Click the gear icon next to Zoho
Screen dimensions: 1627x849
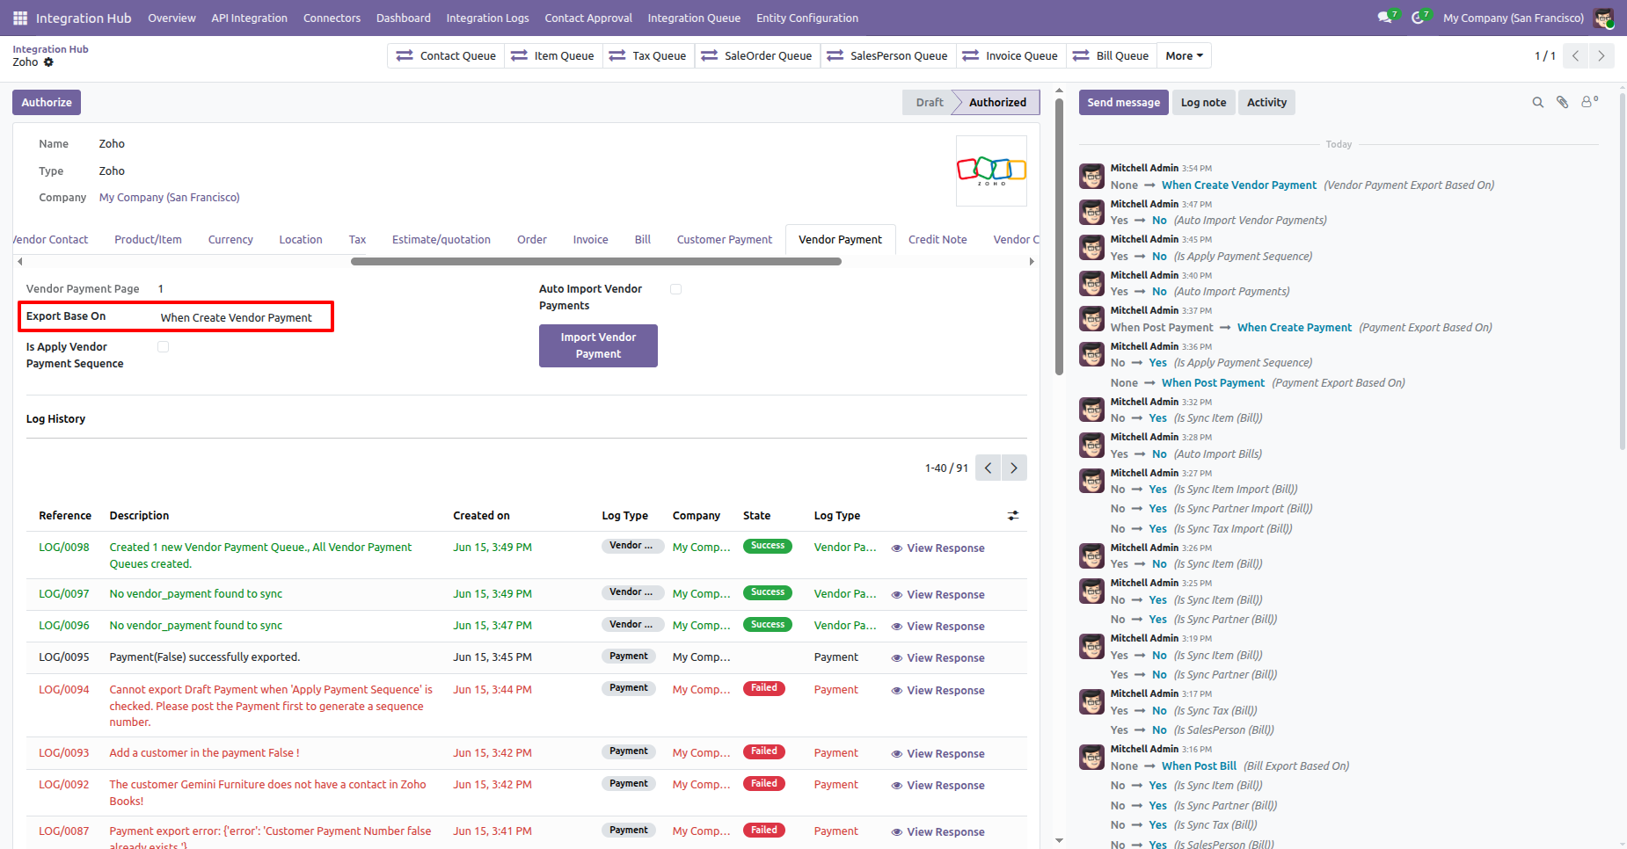coord(48,62)
